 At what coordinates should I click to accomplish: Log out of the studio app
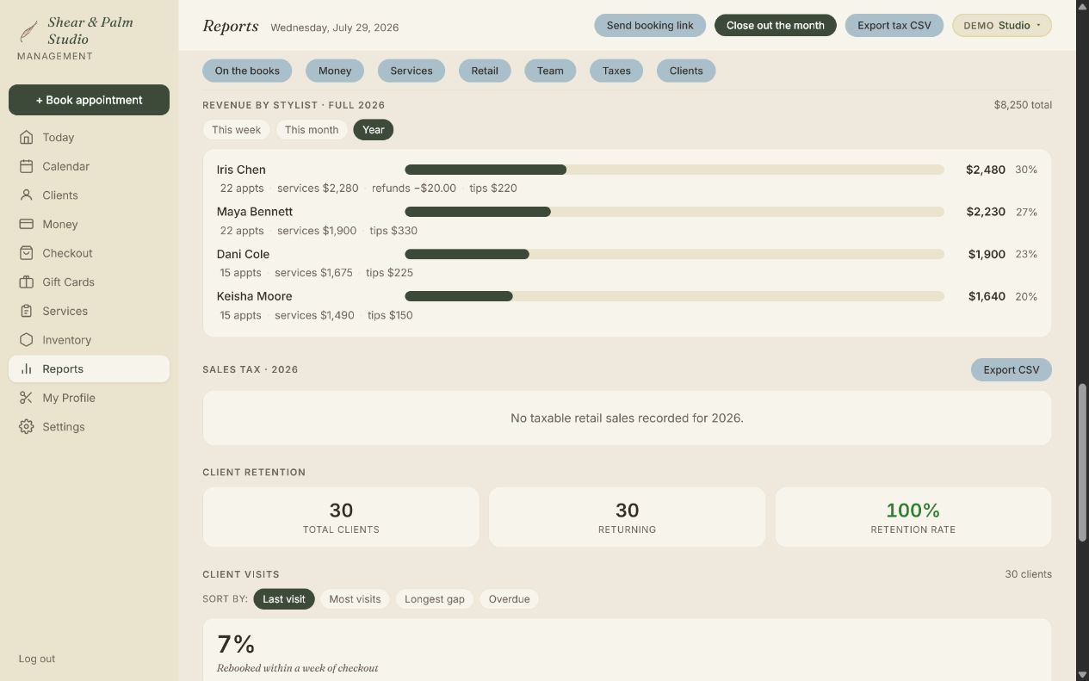pyautogui.click(x=37, y=659)
